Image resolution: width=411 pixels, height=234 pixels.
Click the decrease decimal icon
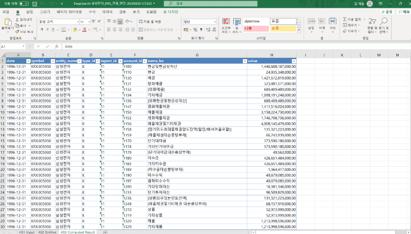[x=214, y=30]
